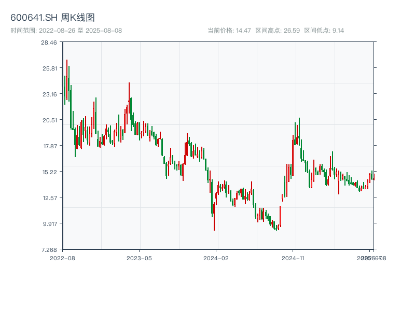Click the 17.87 y-axis price label
Screen dimensions: 415x311
coord(50,146)
